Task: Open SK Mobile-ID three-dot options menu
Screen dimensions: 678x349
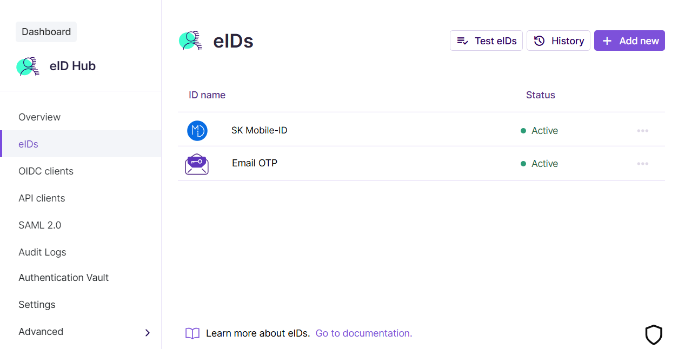Action: [x=642, y=131]
